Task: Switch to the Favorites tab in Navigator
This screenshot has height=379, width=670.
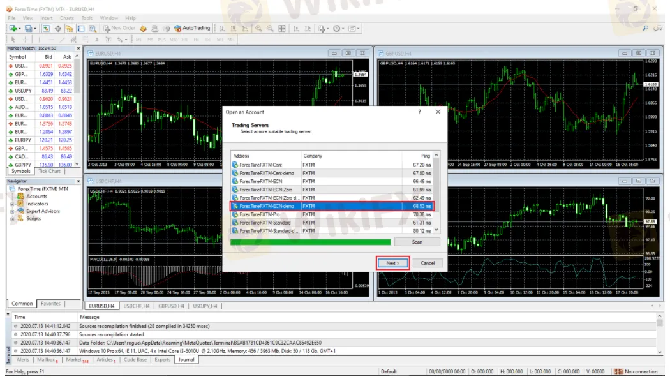Action: [50, 303]
